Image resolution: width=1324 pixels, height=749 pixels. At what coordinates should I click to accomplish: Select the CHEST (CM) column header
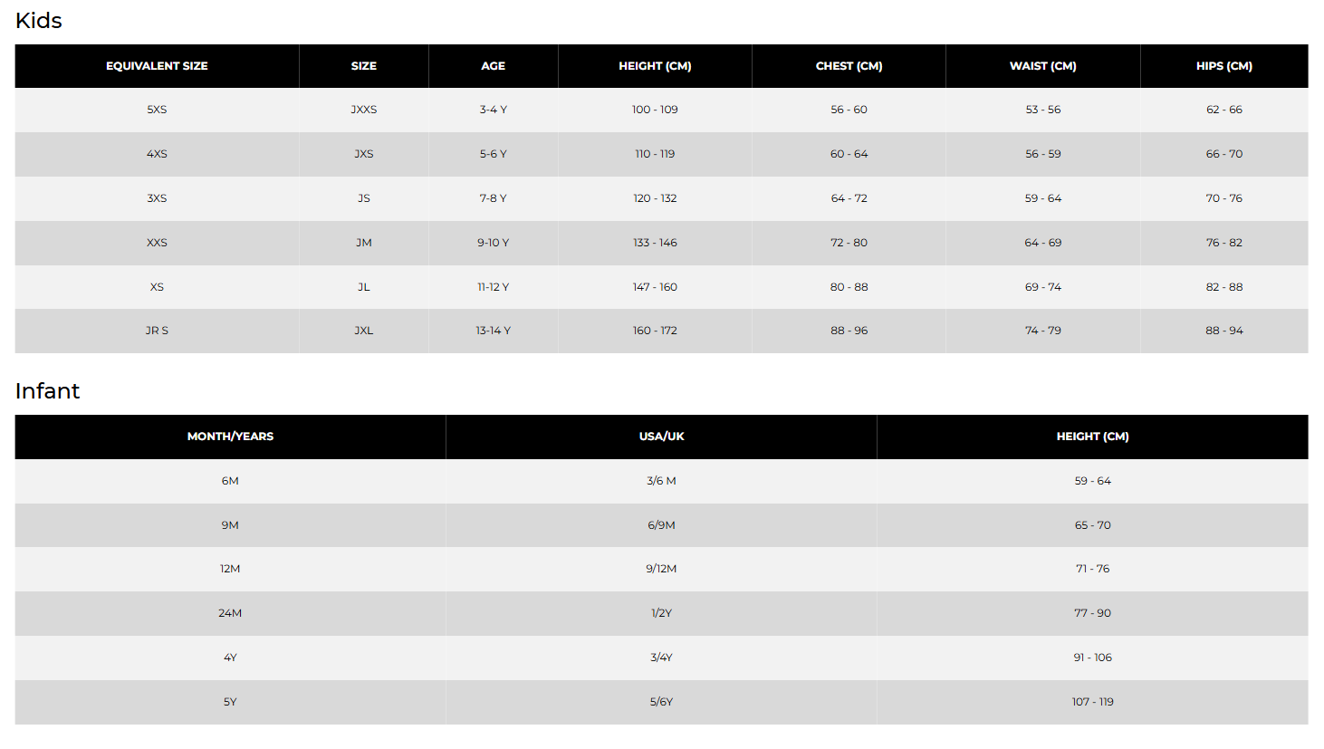pyautogui.click(x=849, y=66)
